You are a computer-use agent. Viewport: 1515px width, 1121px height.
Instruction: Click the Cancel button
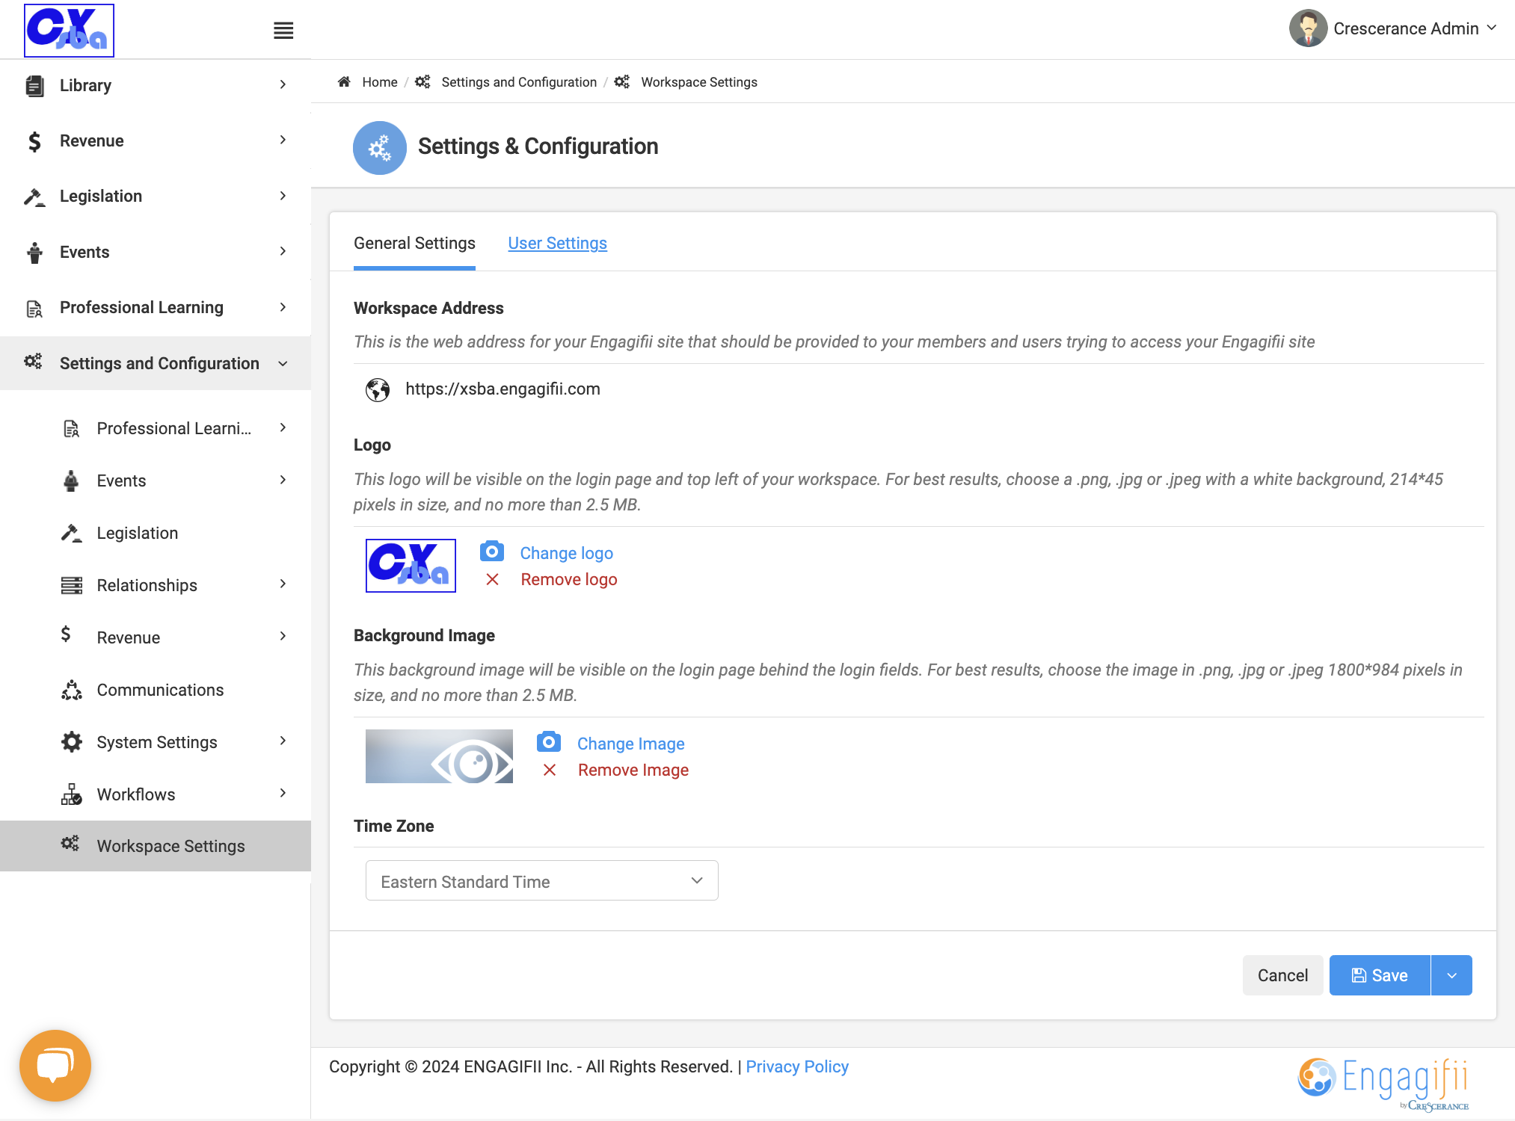[1282, 975]
